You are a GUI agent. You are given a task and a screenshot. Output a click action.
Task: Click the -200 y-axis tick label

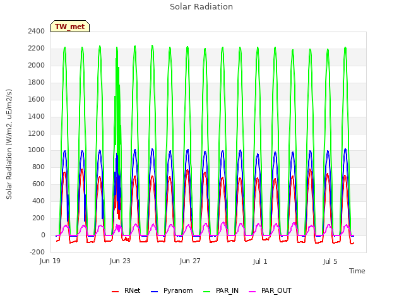pos(37,252)
